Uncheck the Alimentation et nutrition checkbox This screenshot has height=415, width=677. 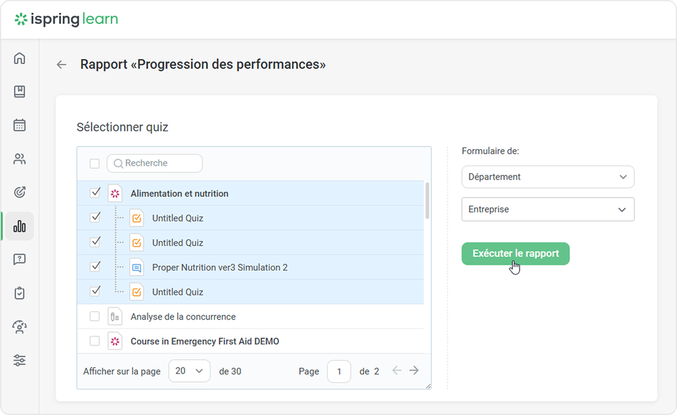coord(95,193)
